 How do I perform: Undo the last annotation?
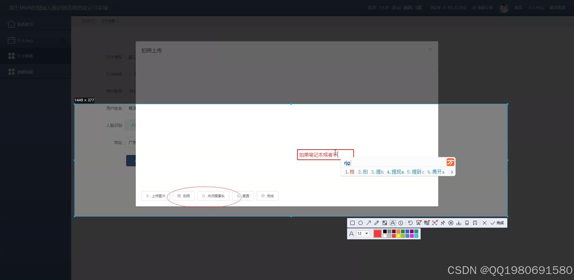point(410,223)
